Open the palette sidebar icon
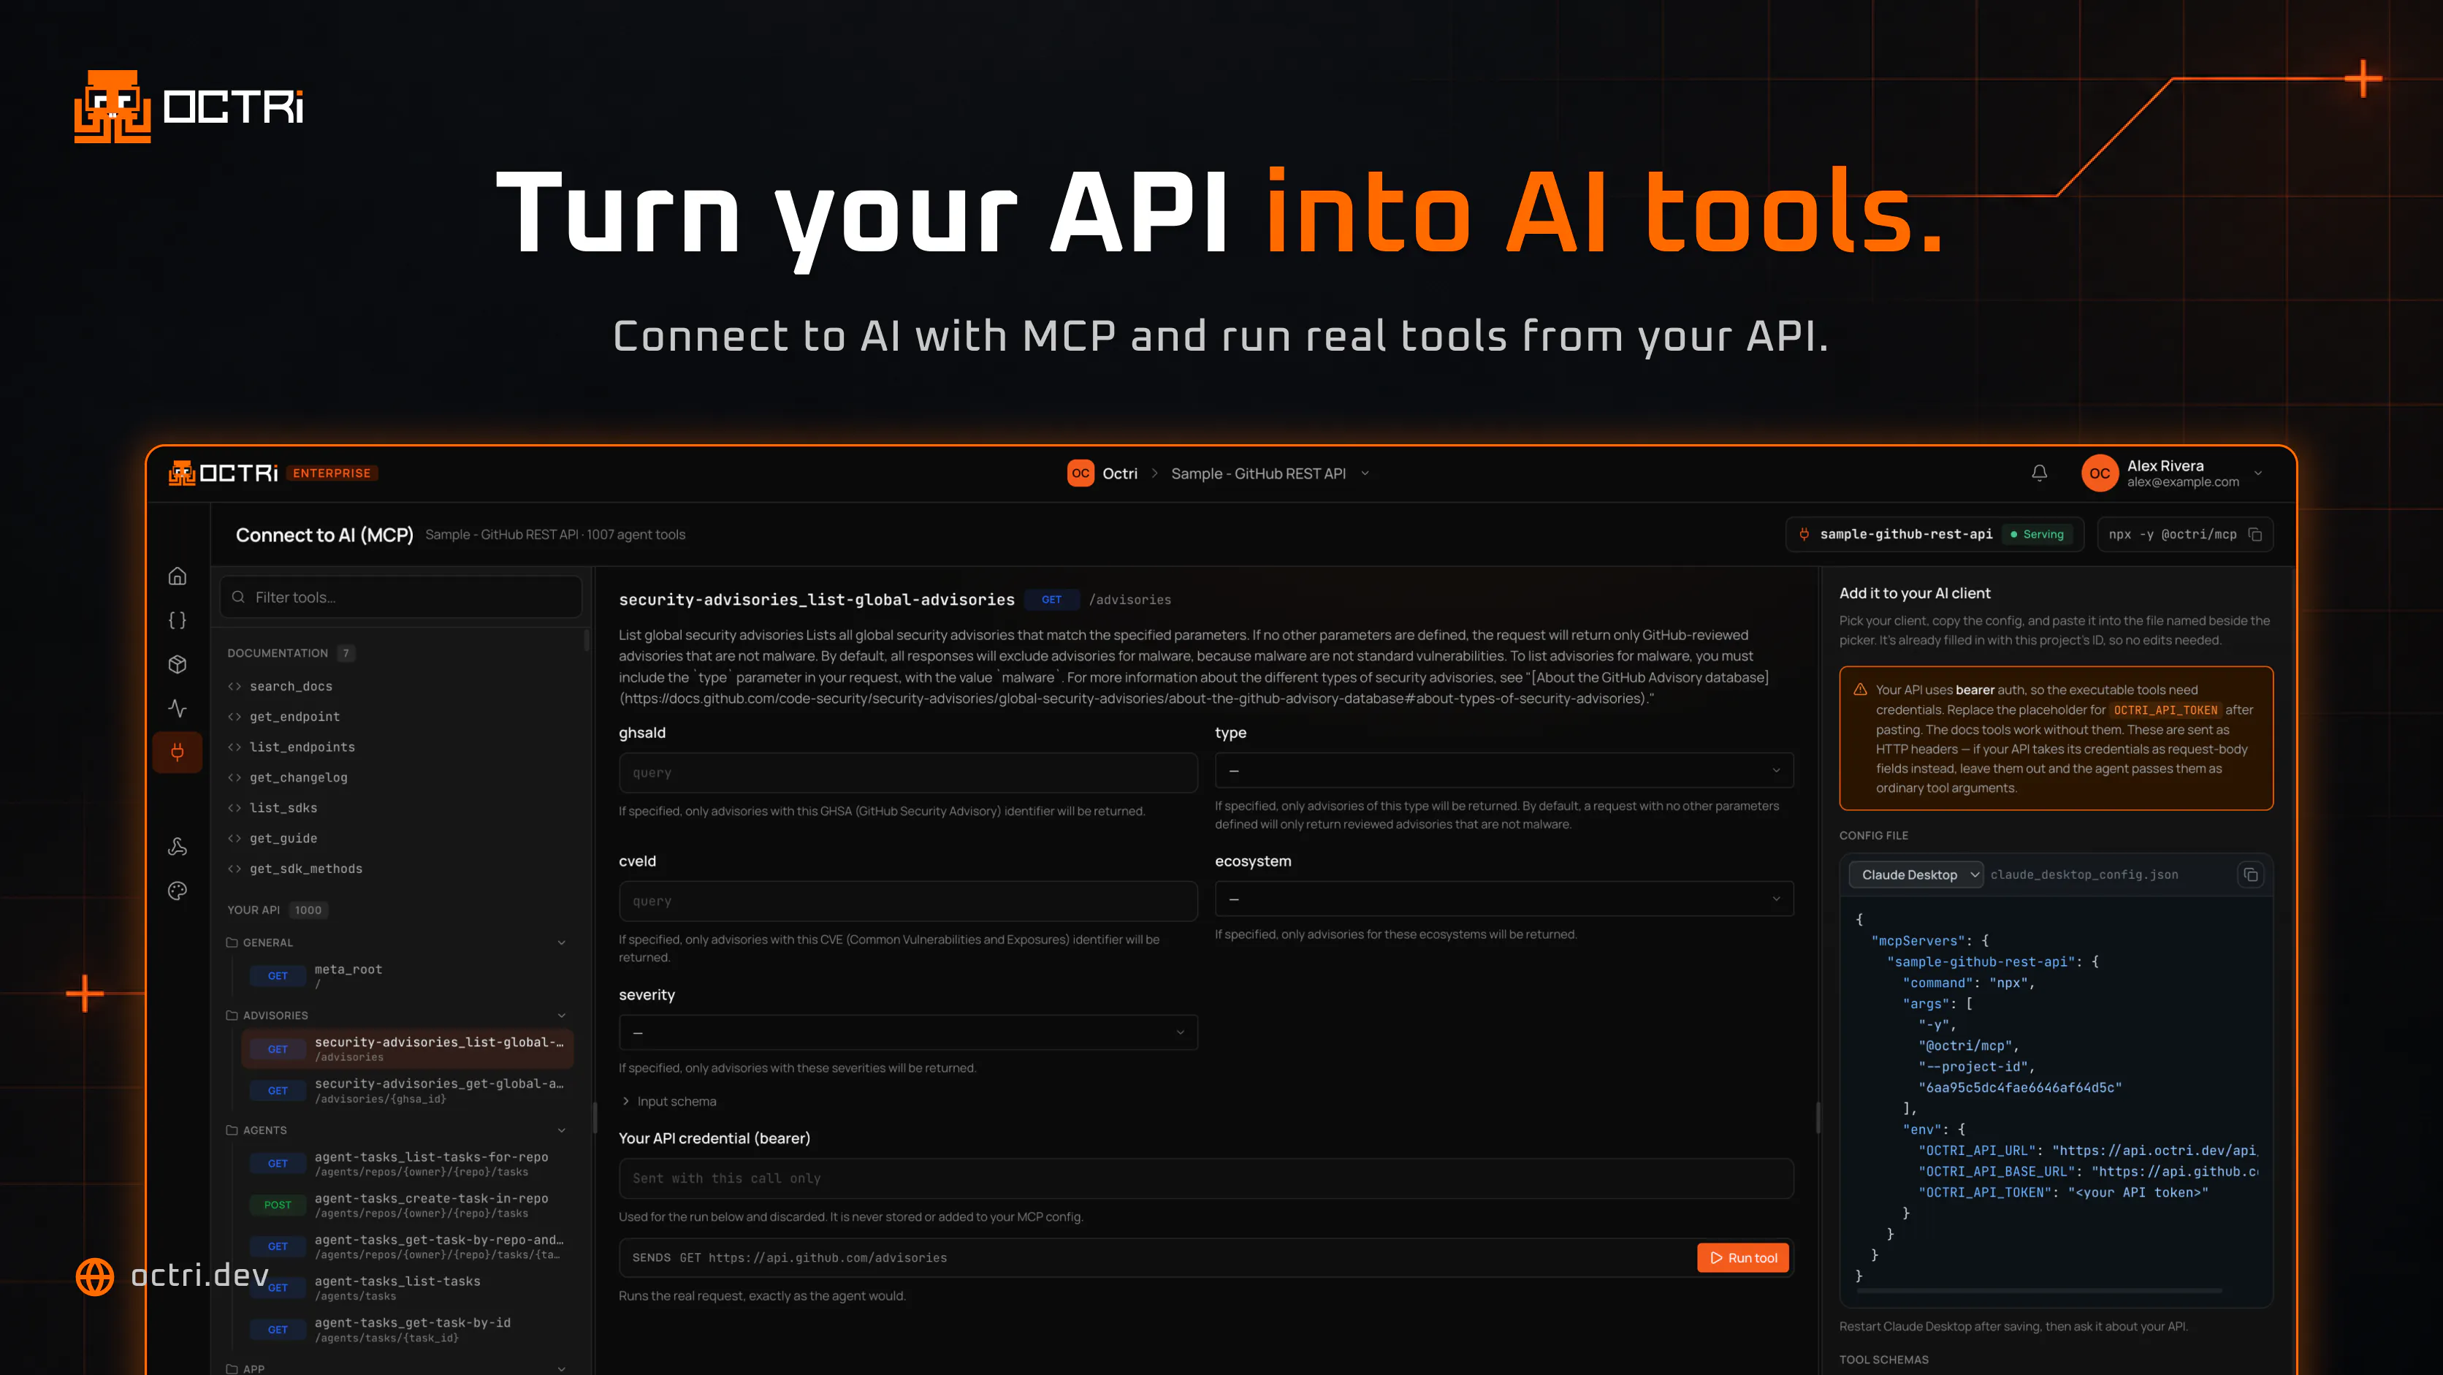The image size is (2443, 1375). coord(178,891)
